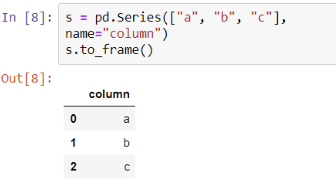Click the purple equals operator on first line
This screenshot has height=184, width=336.
coord(84,19)
